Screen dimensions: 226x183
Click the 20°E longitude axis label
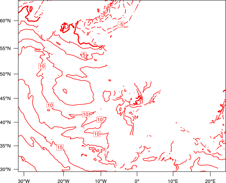coord(210,181)
